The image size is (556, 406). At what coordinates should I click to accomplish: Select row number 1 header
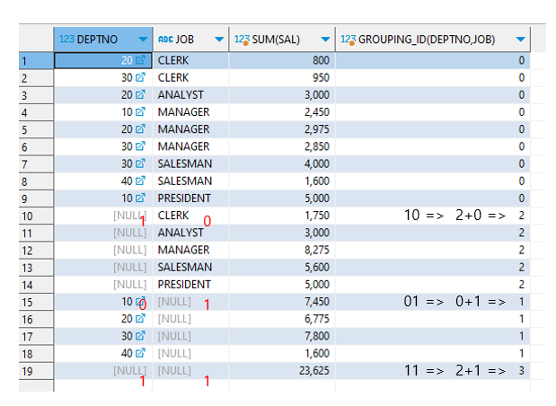pos(36,61)
